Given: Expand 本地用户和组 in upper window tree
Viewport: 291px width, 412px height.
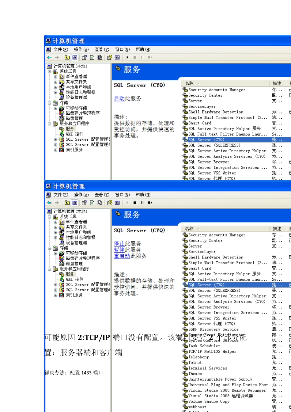Looking at the screenshot, I should pos(56,87).
